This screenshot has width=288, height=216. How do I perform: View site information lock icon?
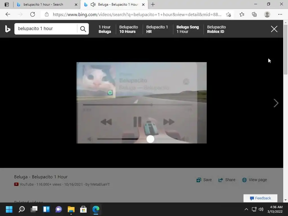(47, 14)
